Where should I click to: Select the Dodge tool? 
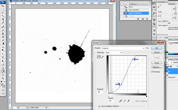click(x=3, y=50)
